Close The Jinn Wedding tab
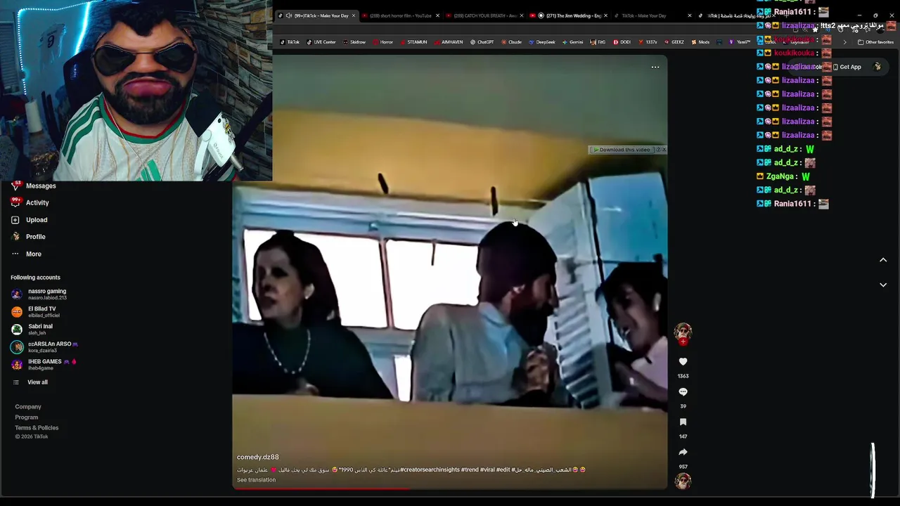Viewport: 900px width, 506px height. 605,15
